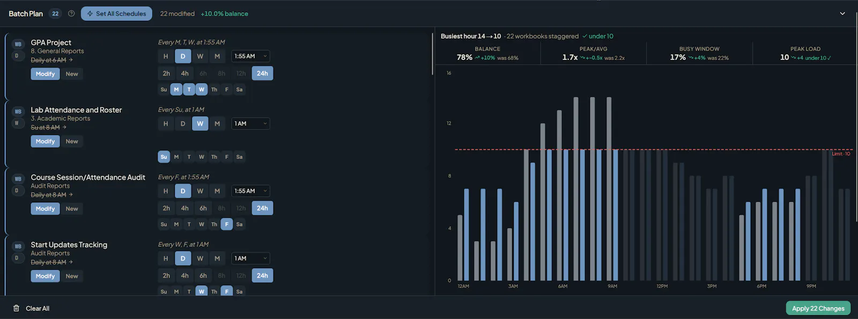
Task: Select New for Course Session/Attendance Audit
Action: pyautogui.click(x=72, y=209)
